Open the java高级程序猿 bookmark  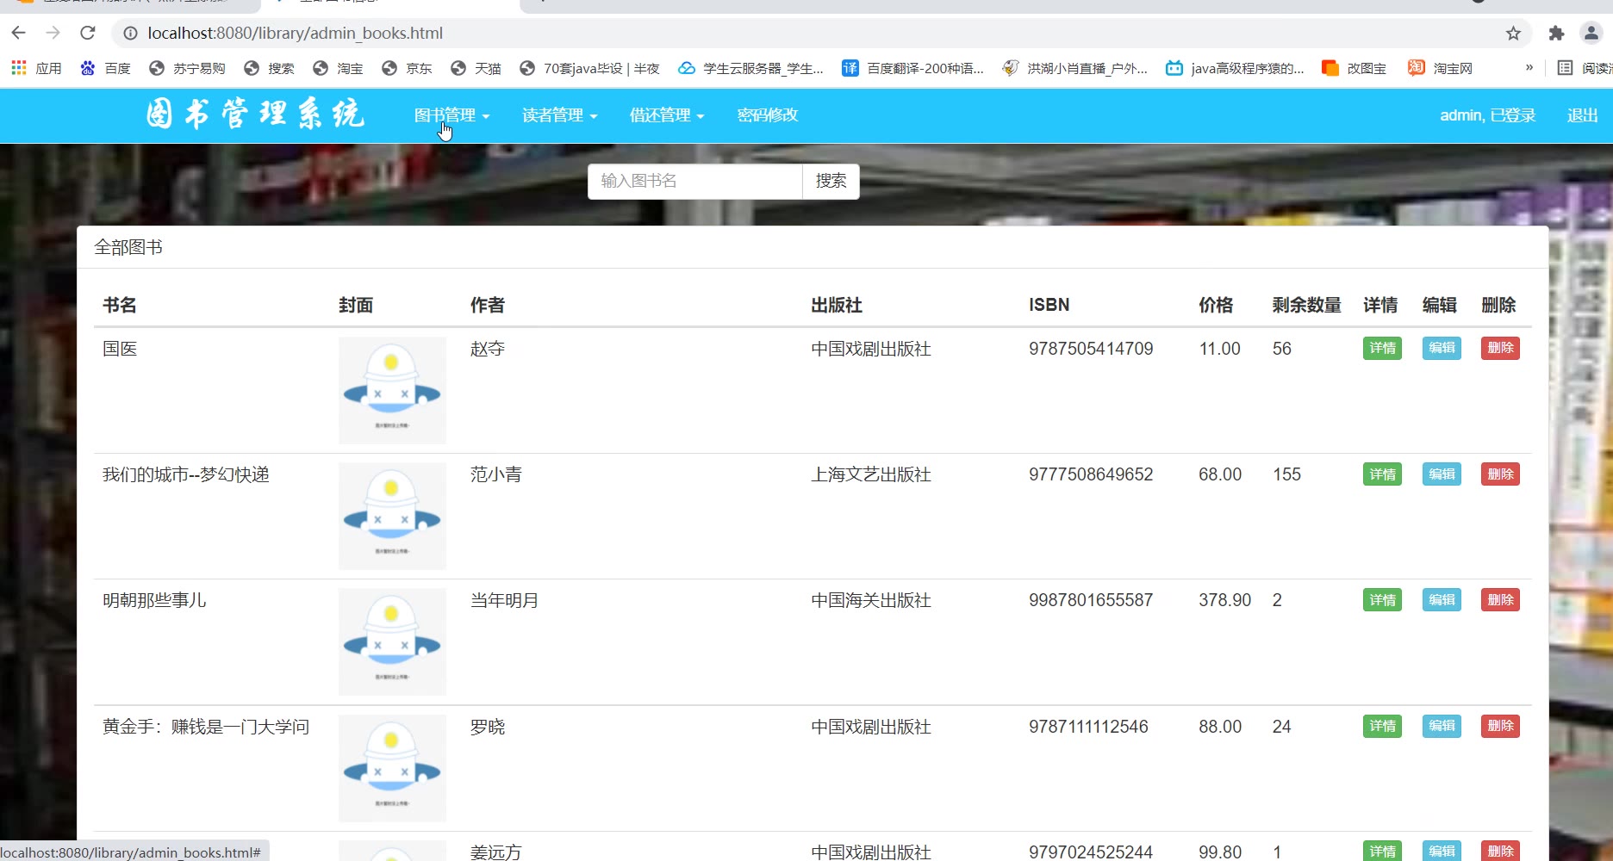coord(1235,68)
